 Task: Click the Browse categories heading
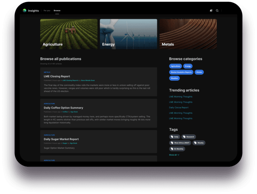pyautogui.click(x=186, y=59)
